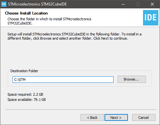Click the small IDE icon in title bar
The height and width of the screenshot is (125, 160).
[x=4, y=4]
